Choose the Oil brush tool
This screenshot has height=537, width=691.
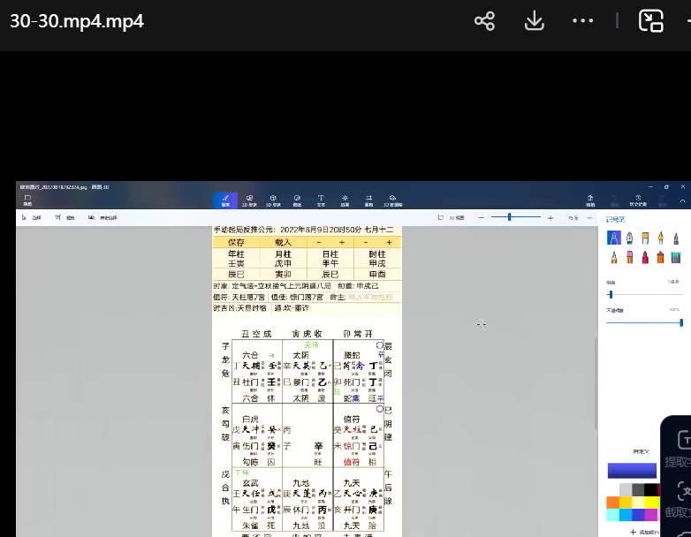pos(644,238)
